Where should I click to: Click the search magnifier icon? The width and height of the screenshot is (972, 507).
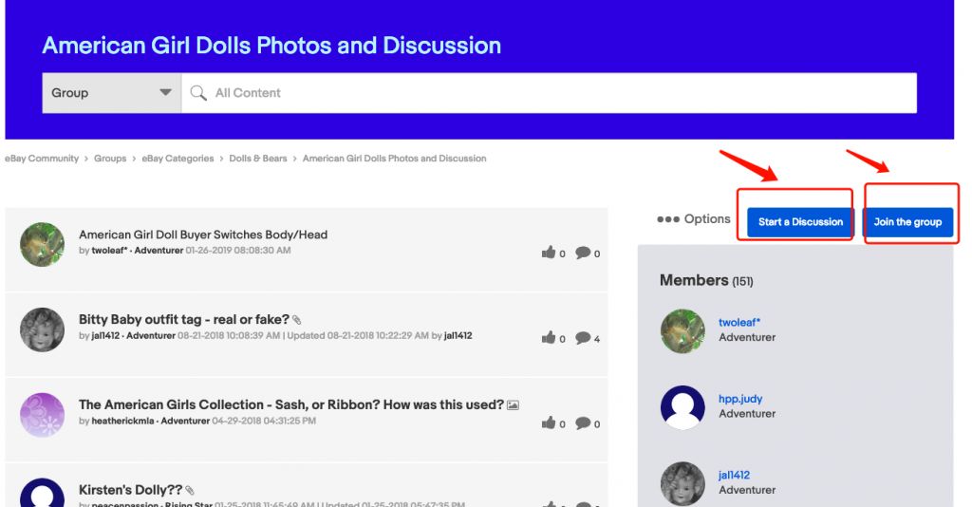198,93
